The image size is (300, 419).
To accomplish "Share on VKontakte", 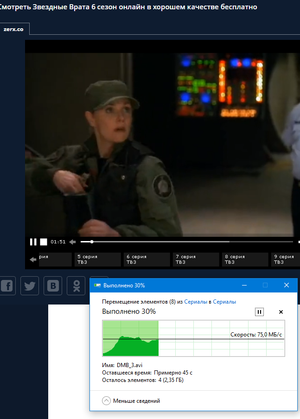I will (x=53, y=286).
